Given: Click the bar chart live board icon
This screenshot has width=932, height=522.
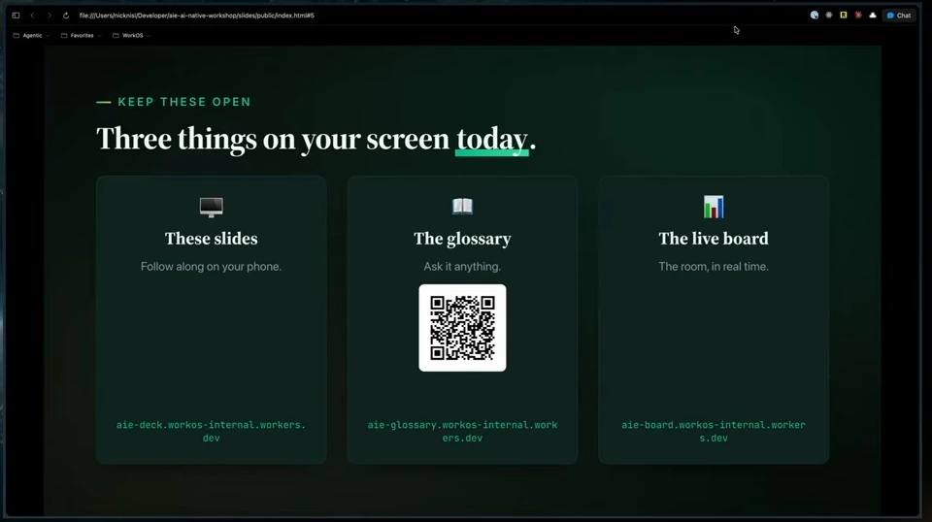Looking at the screenshot, I should 714,207.
